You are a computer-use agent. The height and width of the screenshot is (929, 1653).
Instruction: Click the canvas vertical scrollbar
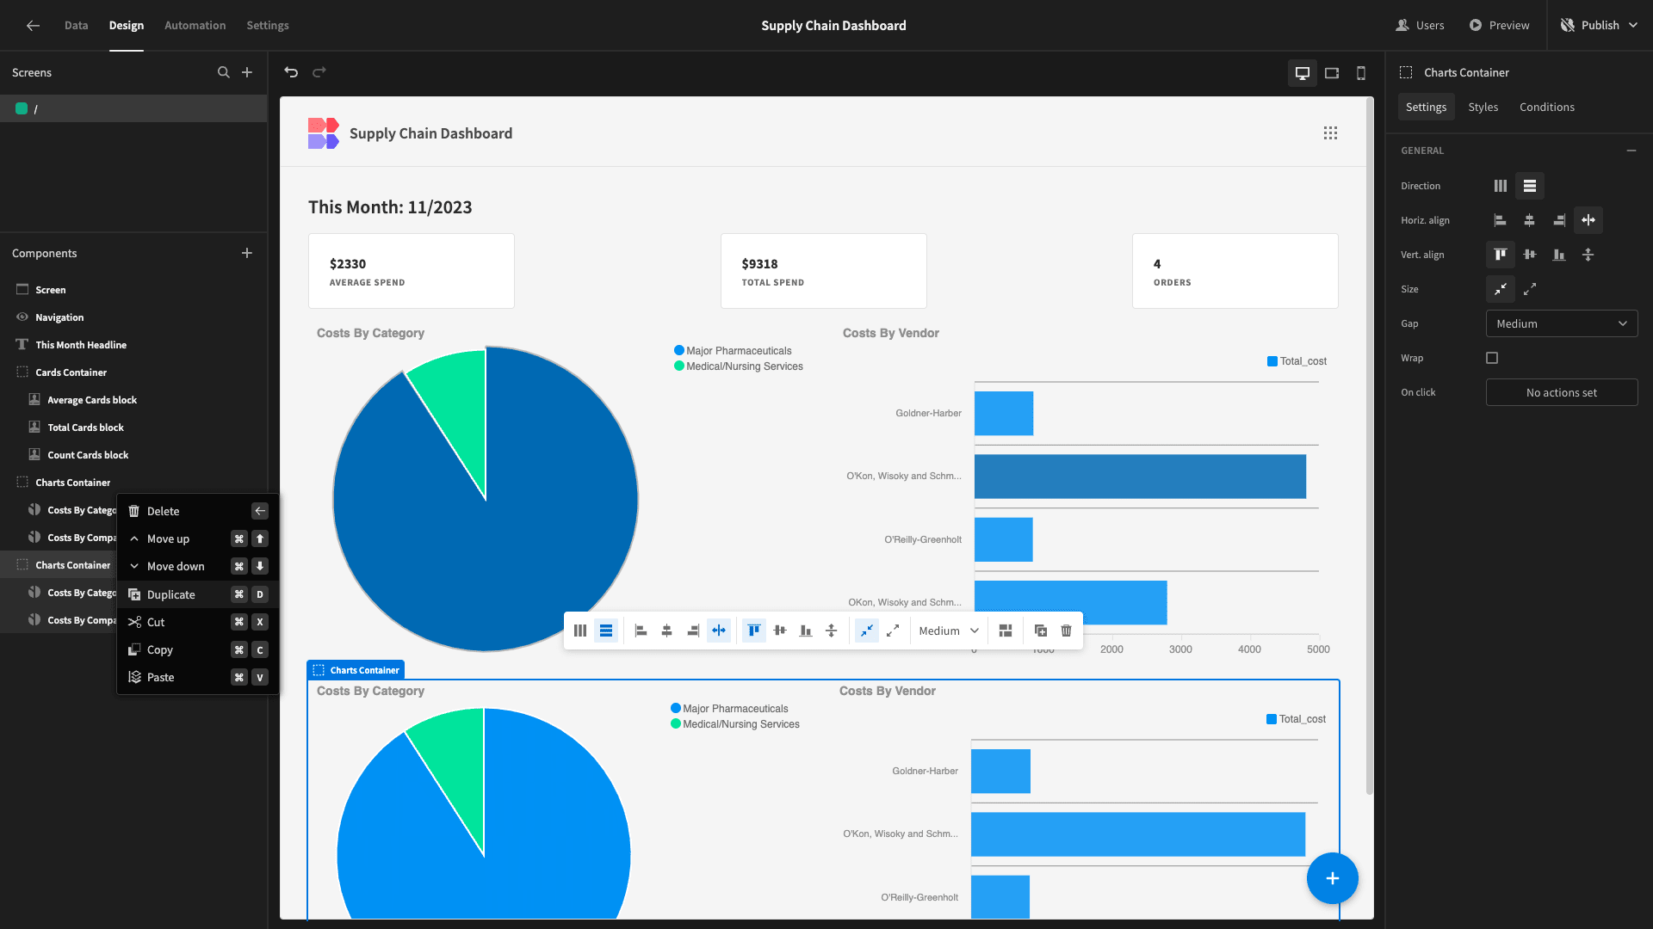pos(1369,447)
